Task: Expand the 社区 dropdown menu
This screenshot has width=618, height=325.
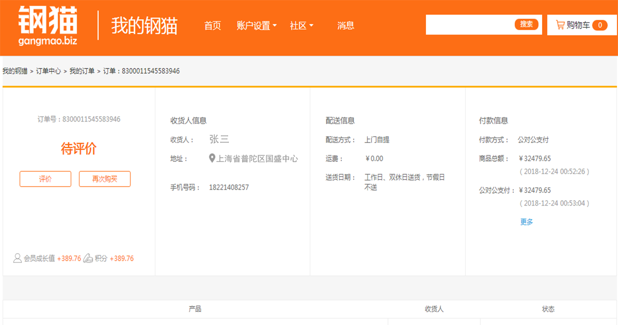Action: tap(302, 26)
